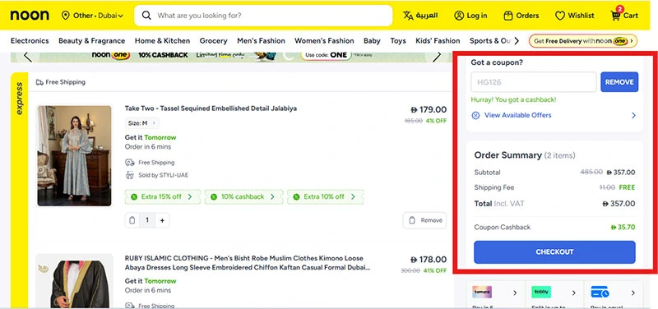The image size is (658, 309).
Task: Open the tamara payment option
Action: (x=495, y=293)
